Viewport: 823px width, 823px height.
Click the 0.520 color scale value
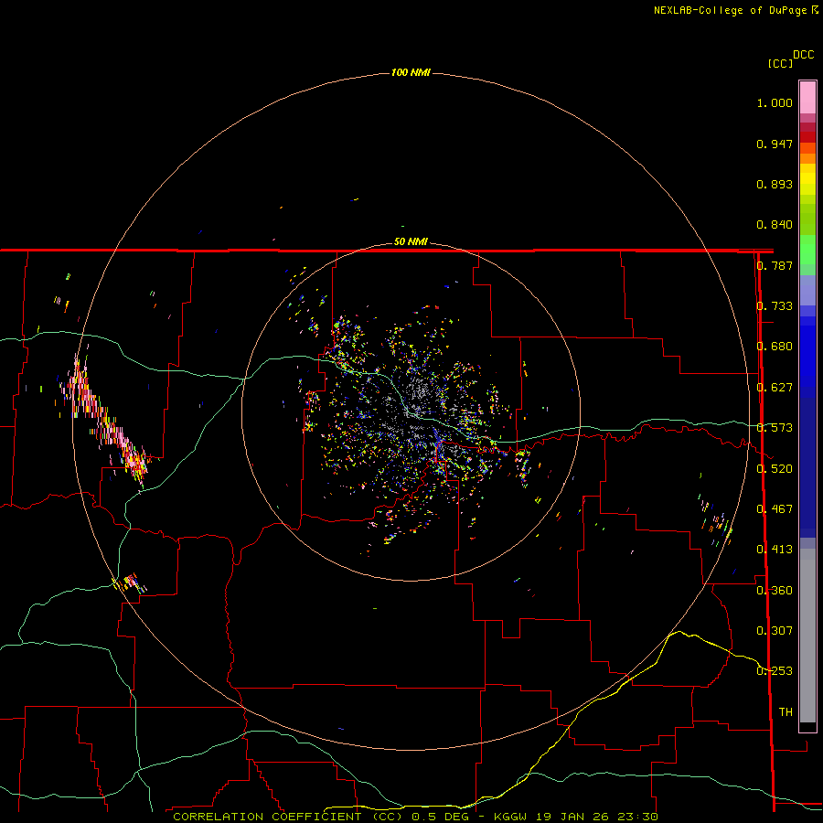pos(775,469)
